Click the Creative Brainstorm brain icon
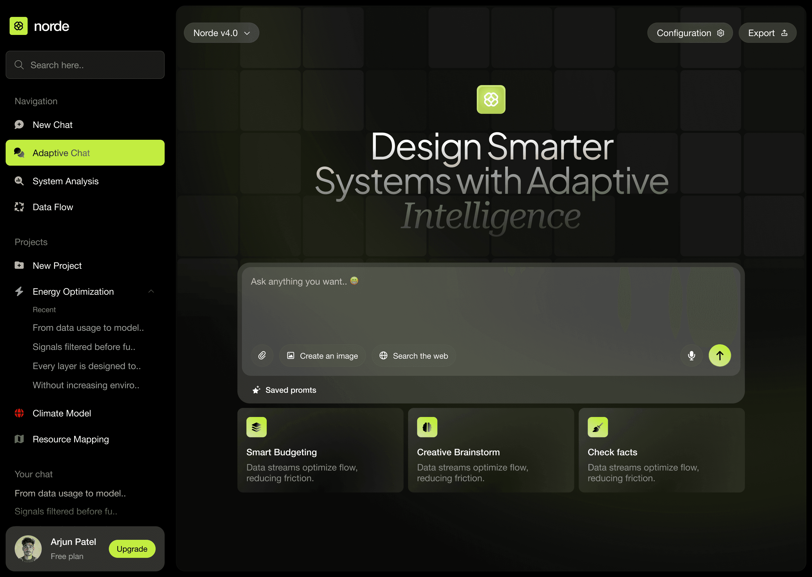 (427, 427)
